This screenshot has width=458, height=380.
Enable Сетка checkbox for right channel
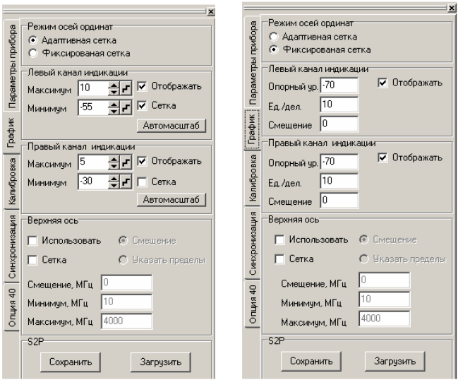142,182
